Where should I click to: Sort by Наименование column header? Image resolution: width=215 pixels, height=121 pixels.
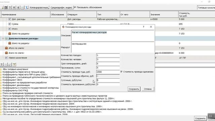pos(26,14)
